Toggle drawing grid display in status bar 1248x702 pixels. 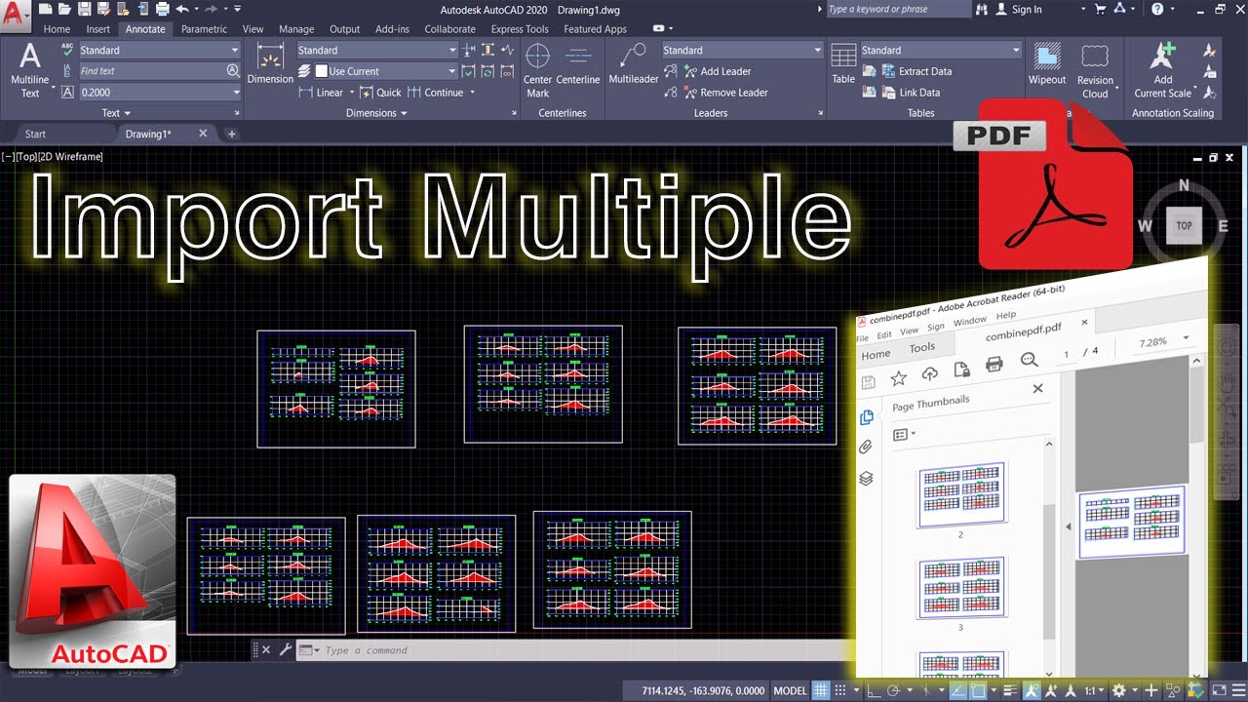(x=821, y=691)
